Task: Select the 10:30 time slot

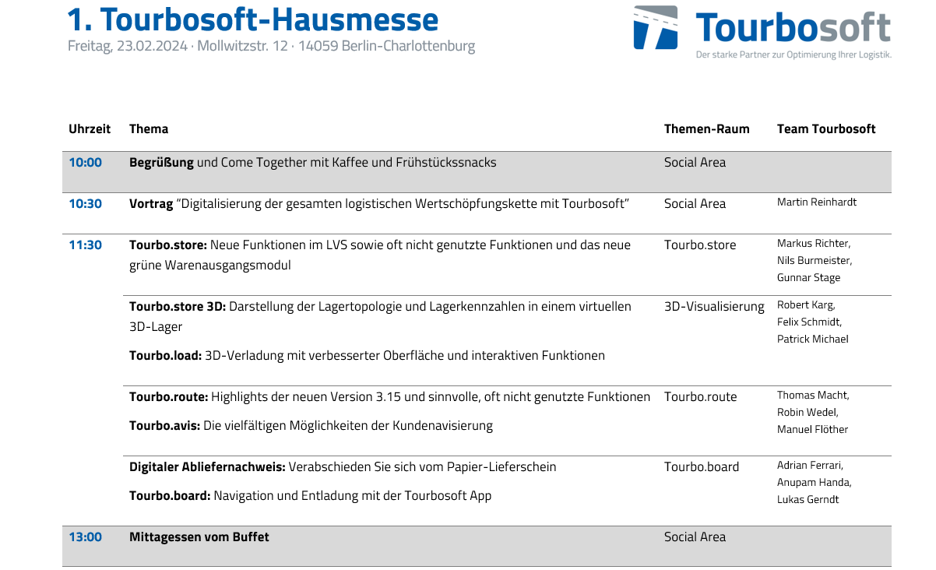Action: [86, 204]
